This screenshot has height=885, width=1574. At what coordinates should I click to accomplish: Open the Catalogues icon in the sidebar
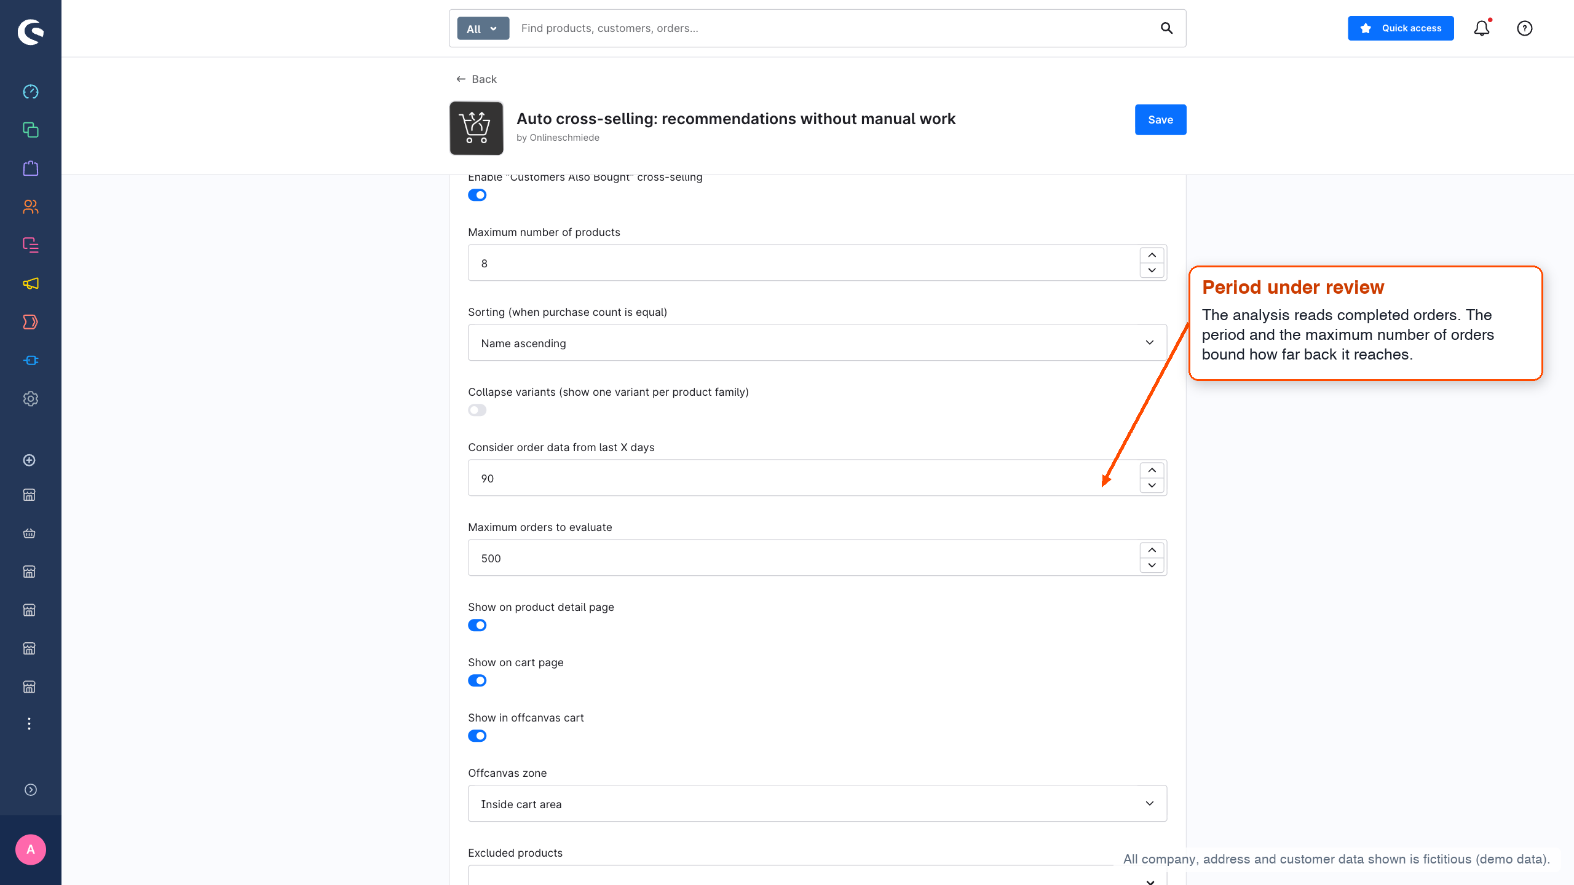click(x=31, y=130)
